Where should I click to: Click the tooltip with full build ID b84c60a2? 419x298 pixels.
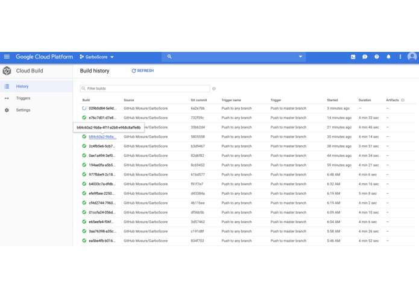click(x=109, y=127)
